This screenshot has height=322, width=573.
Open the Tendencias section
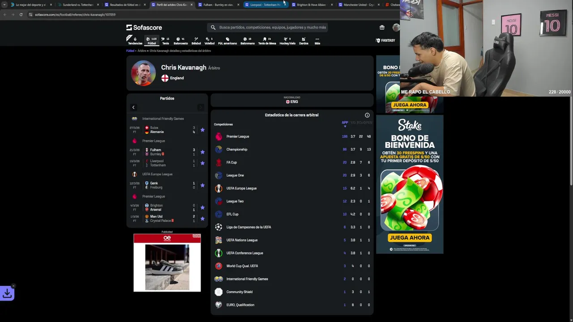pos(135,41)
